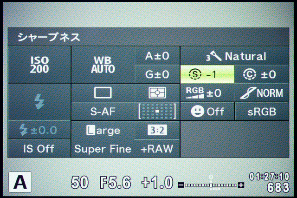Select Super Fine compression quality

tap(103, 149)
